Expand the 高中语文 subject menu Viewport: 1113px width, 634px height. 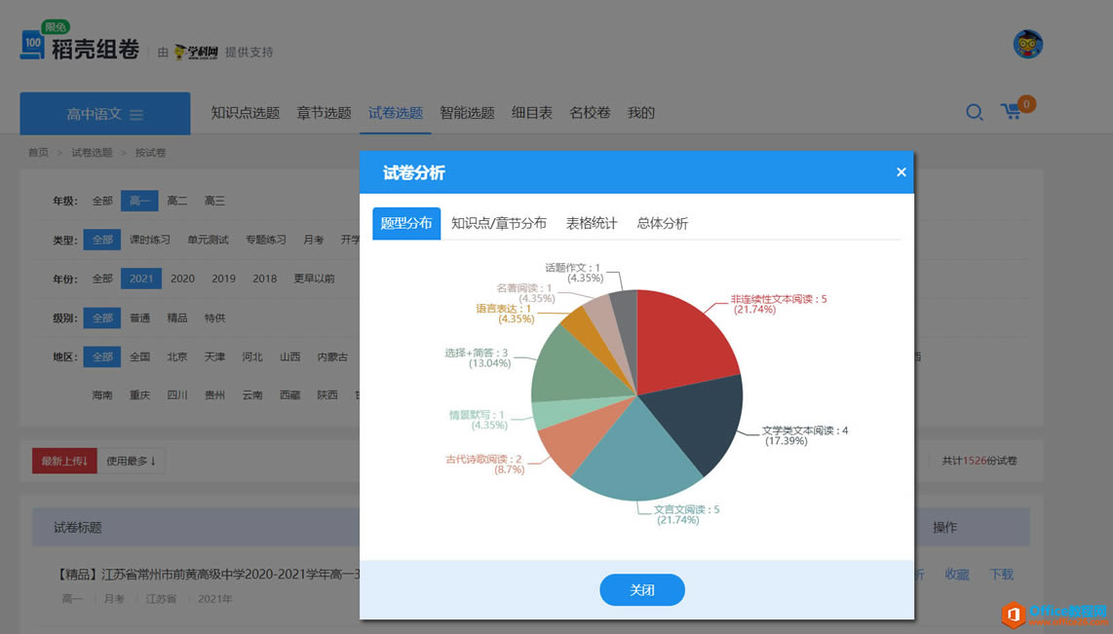click(105, 114)
